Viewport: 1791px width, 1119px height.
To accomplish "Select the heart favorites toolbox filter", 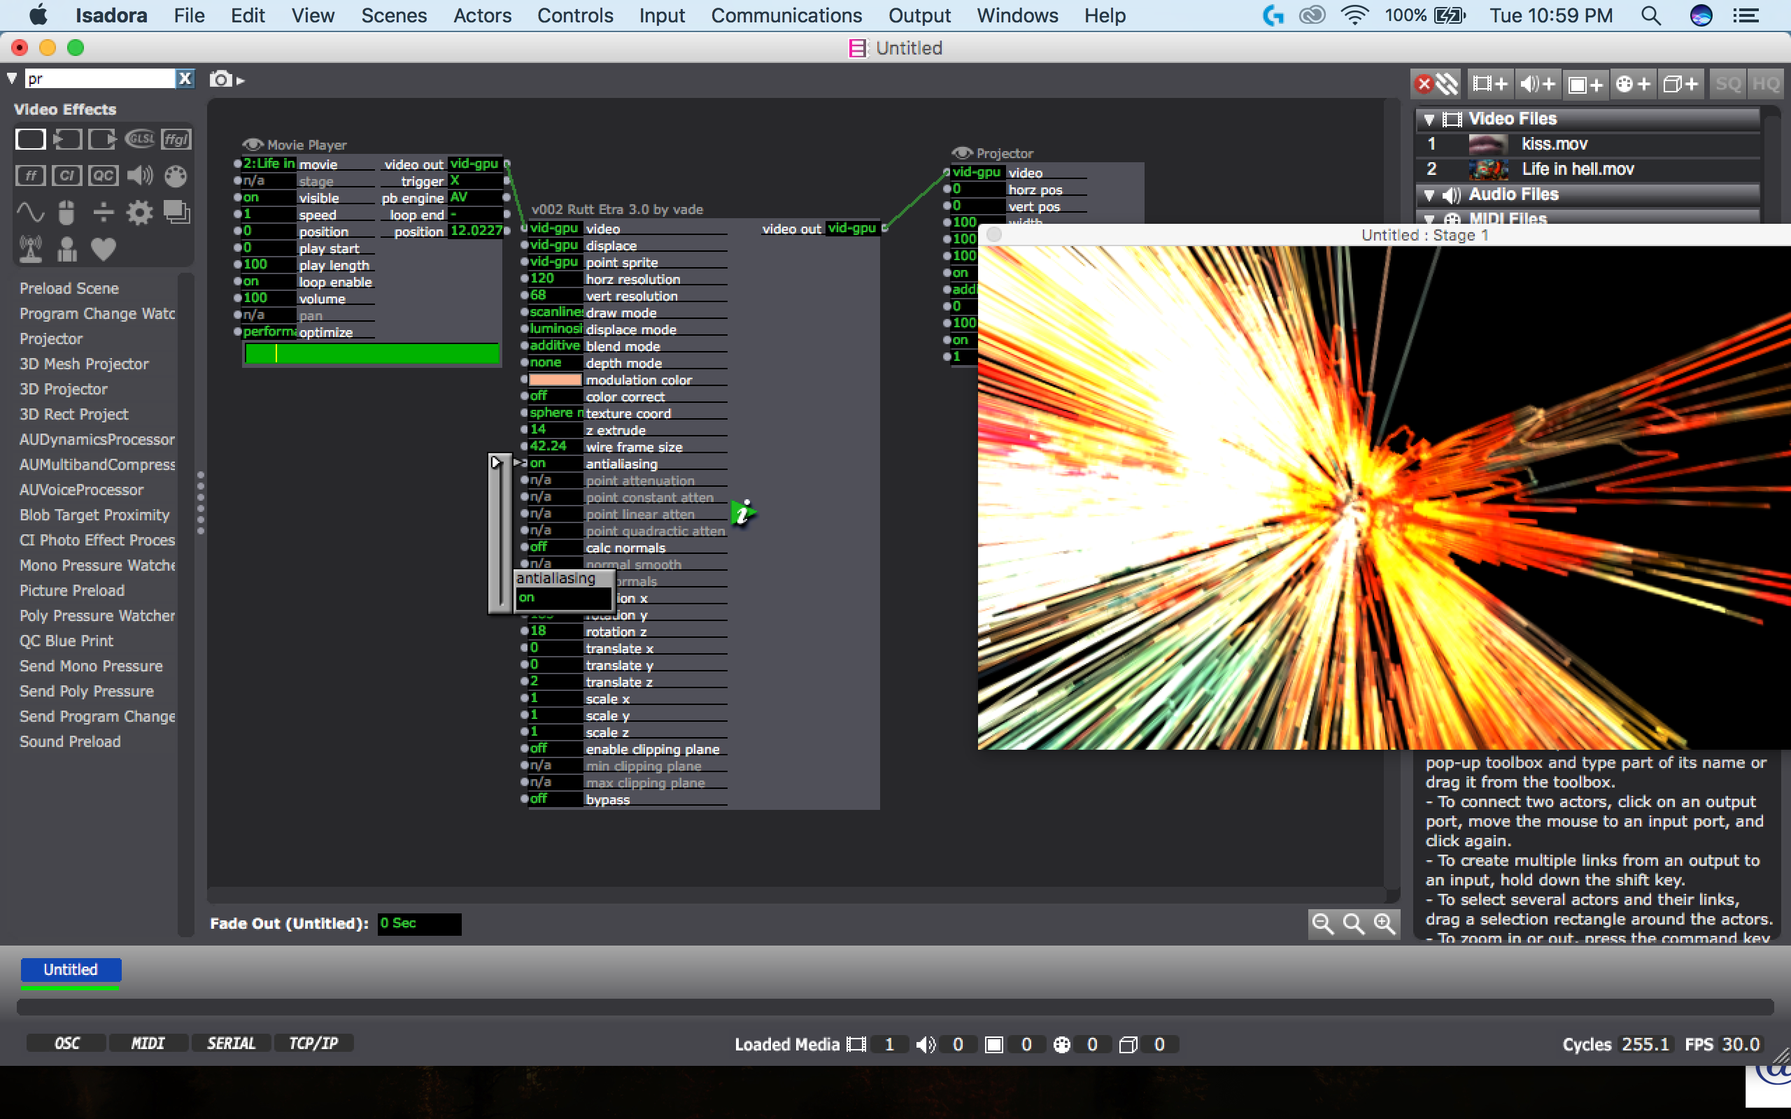I will point(103,250).
